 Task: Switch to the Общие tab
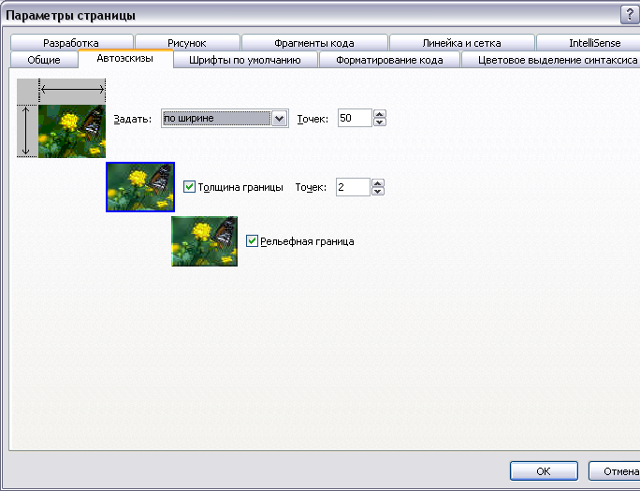coord(44,60)
